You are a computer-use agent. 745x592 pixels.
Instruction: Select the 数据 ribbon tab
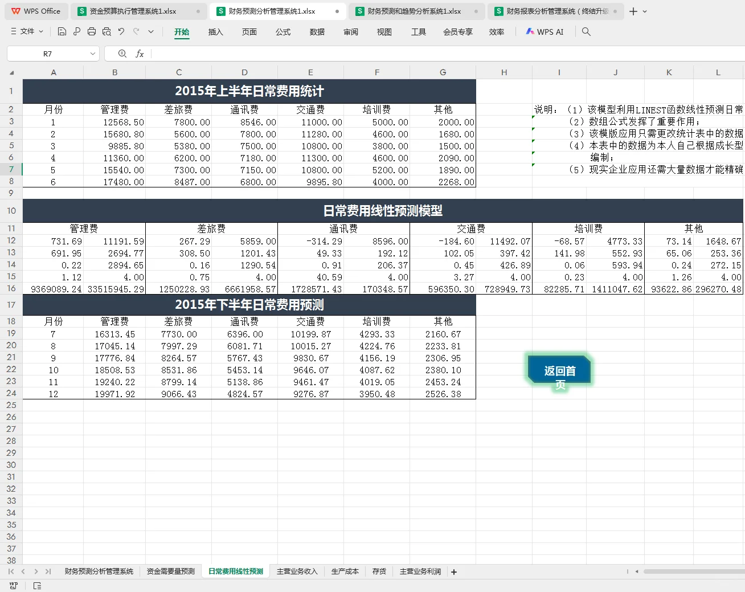(x=317, y=32)
